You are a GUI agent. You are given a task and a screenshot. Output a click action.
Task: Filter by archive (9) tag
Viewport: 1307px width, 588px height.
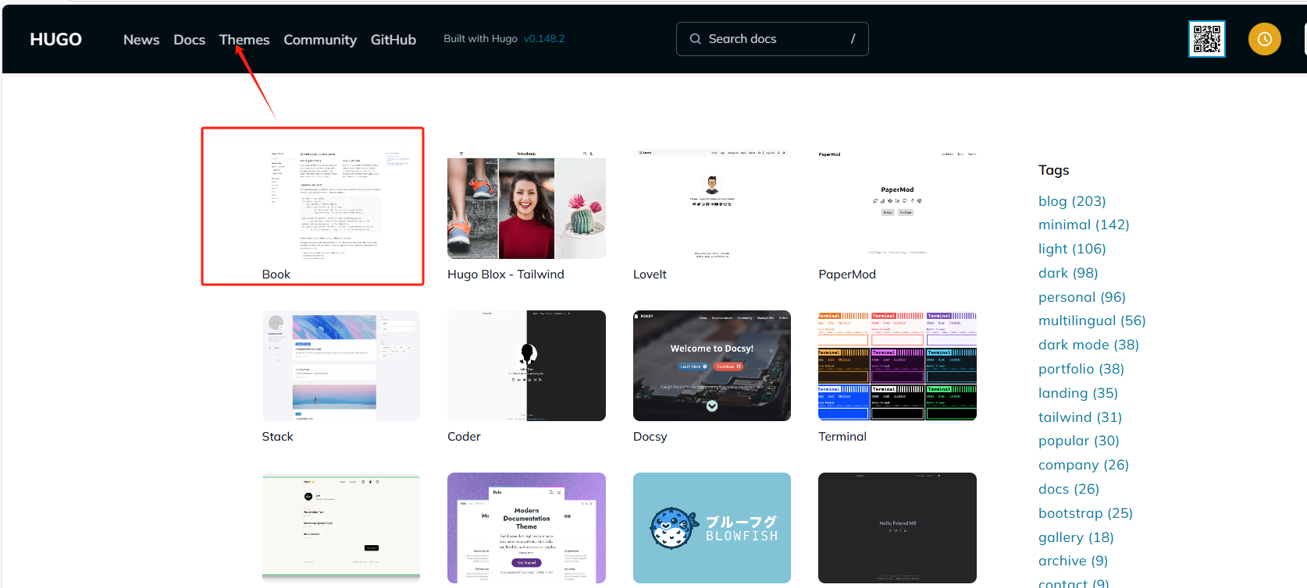tap(1073, 561)
